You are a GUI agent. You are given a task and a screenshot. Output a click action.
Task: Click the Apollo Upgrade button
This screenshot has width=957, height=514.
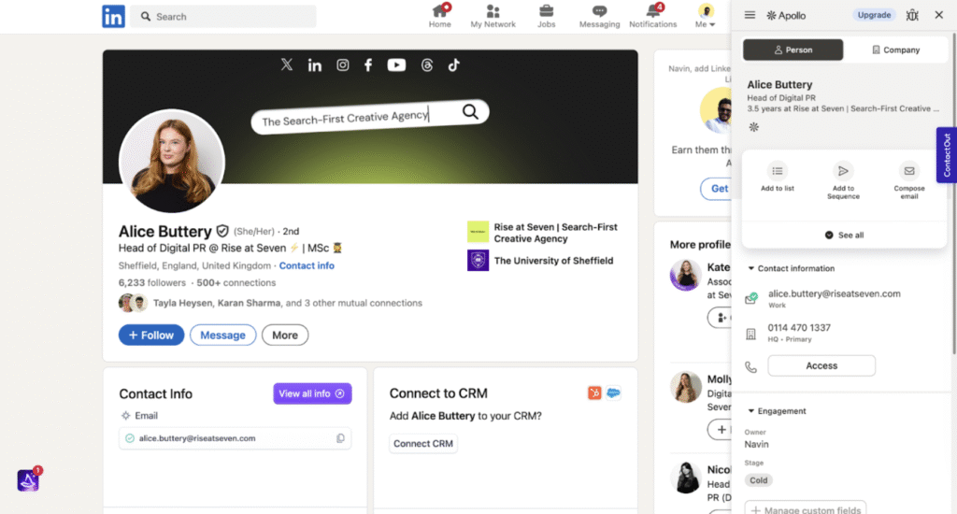[874, 15]
